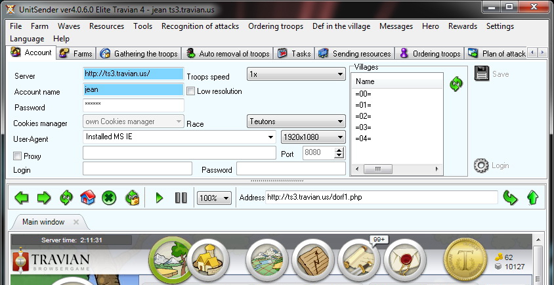Open the Help menu
The height and width of the screenshot is (285, 554).
[62, 39]
